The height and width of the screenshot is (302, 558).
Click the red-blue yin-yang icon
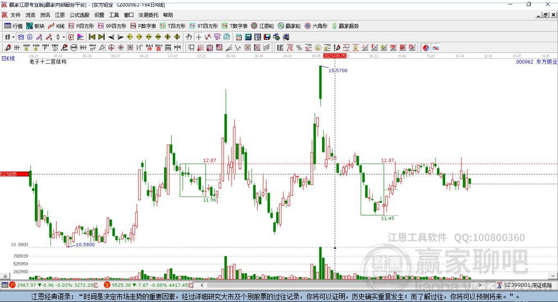(x=426, y=48)
